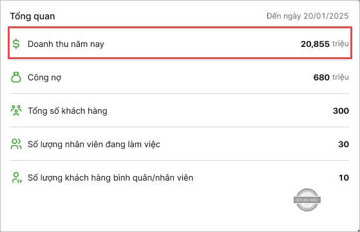Select Số lượng nhân viên đang làm việc

pos(94,145)
